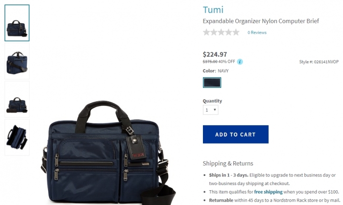
Task: Click the fifth star rating icon
Action: click(236, 32)
